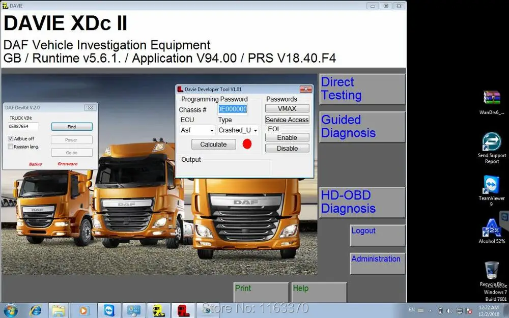Launch Internet Explorer from the taskbar
The image size is (509, 318).
point(35,310)
